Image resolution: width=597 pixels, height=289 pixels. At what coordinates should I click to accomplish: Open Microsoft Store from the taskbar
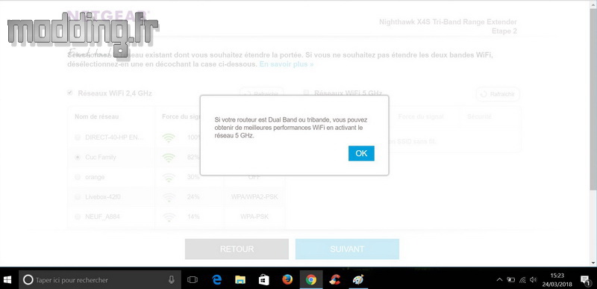pos(263,280)
